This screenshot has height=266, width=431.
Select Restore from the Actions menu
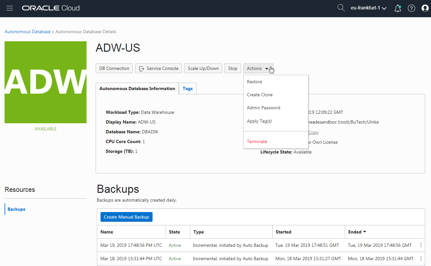tap(254, 82)
